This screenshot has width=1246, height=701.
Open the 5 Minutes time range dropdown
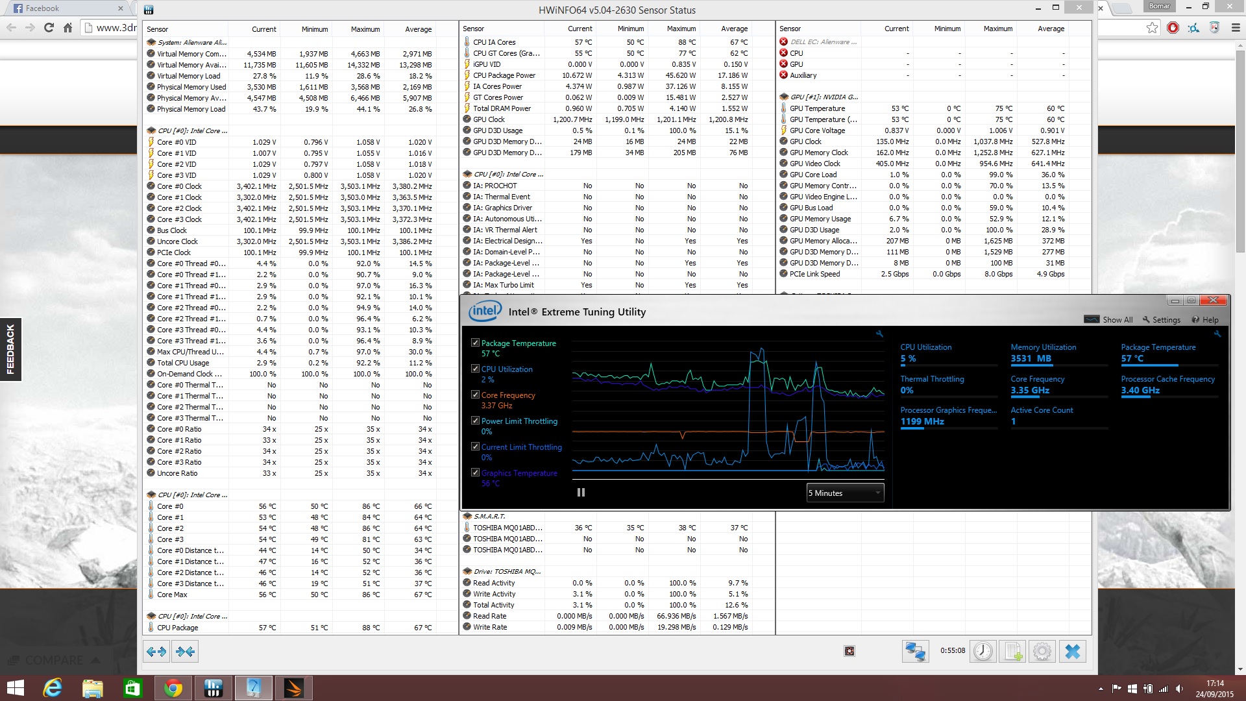click(x=845, y=493)
